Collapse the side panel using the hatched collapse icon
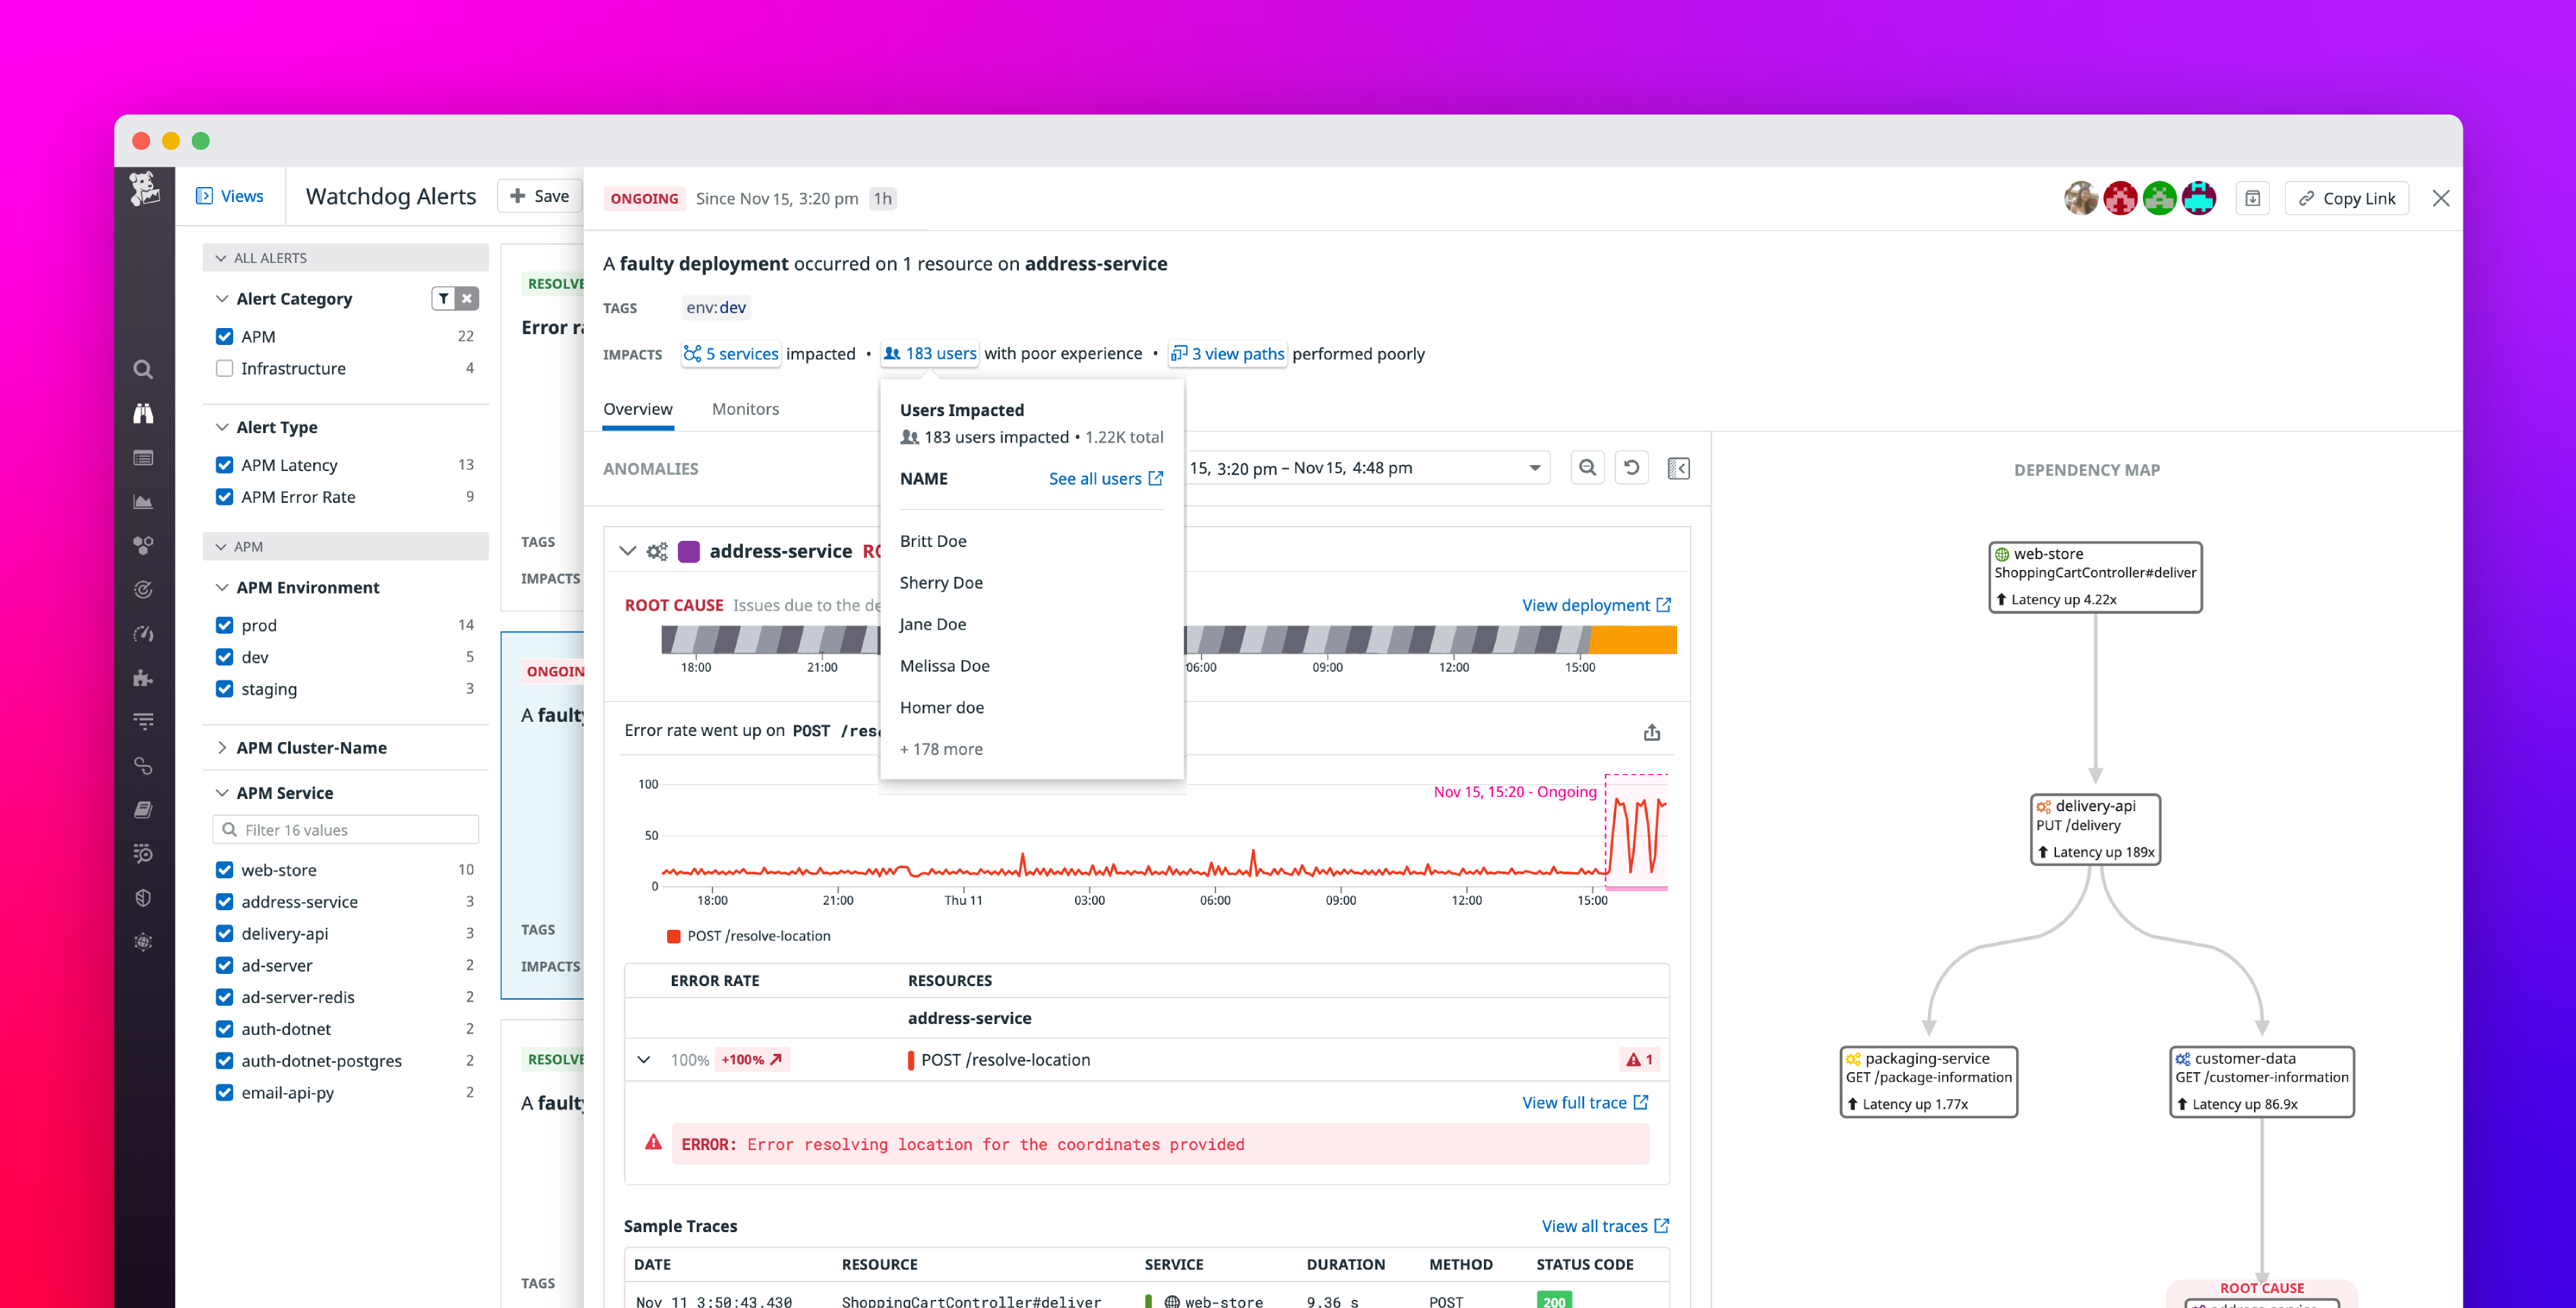Viewport: 2576px width, 1308px height. [1678, 467]
